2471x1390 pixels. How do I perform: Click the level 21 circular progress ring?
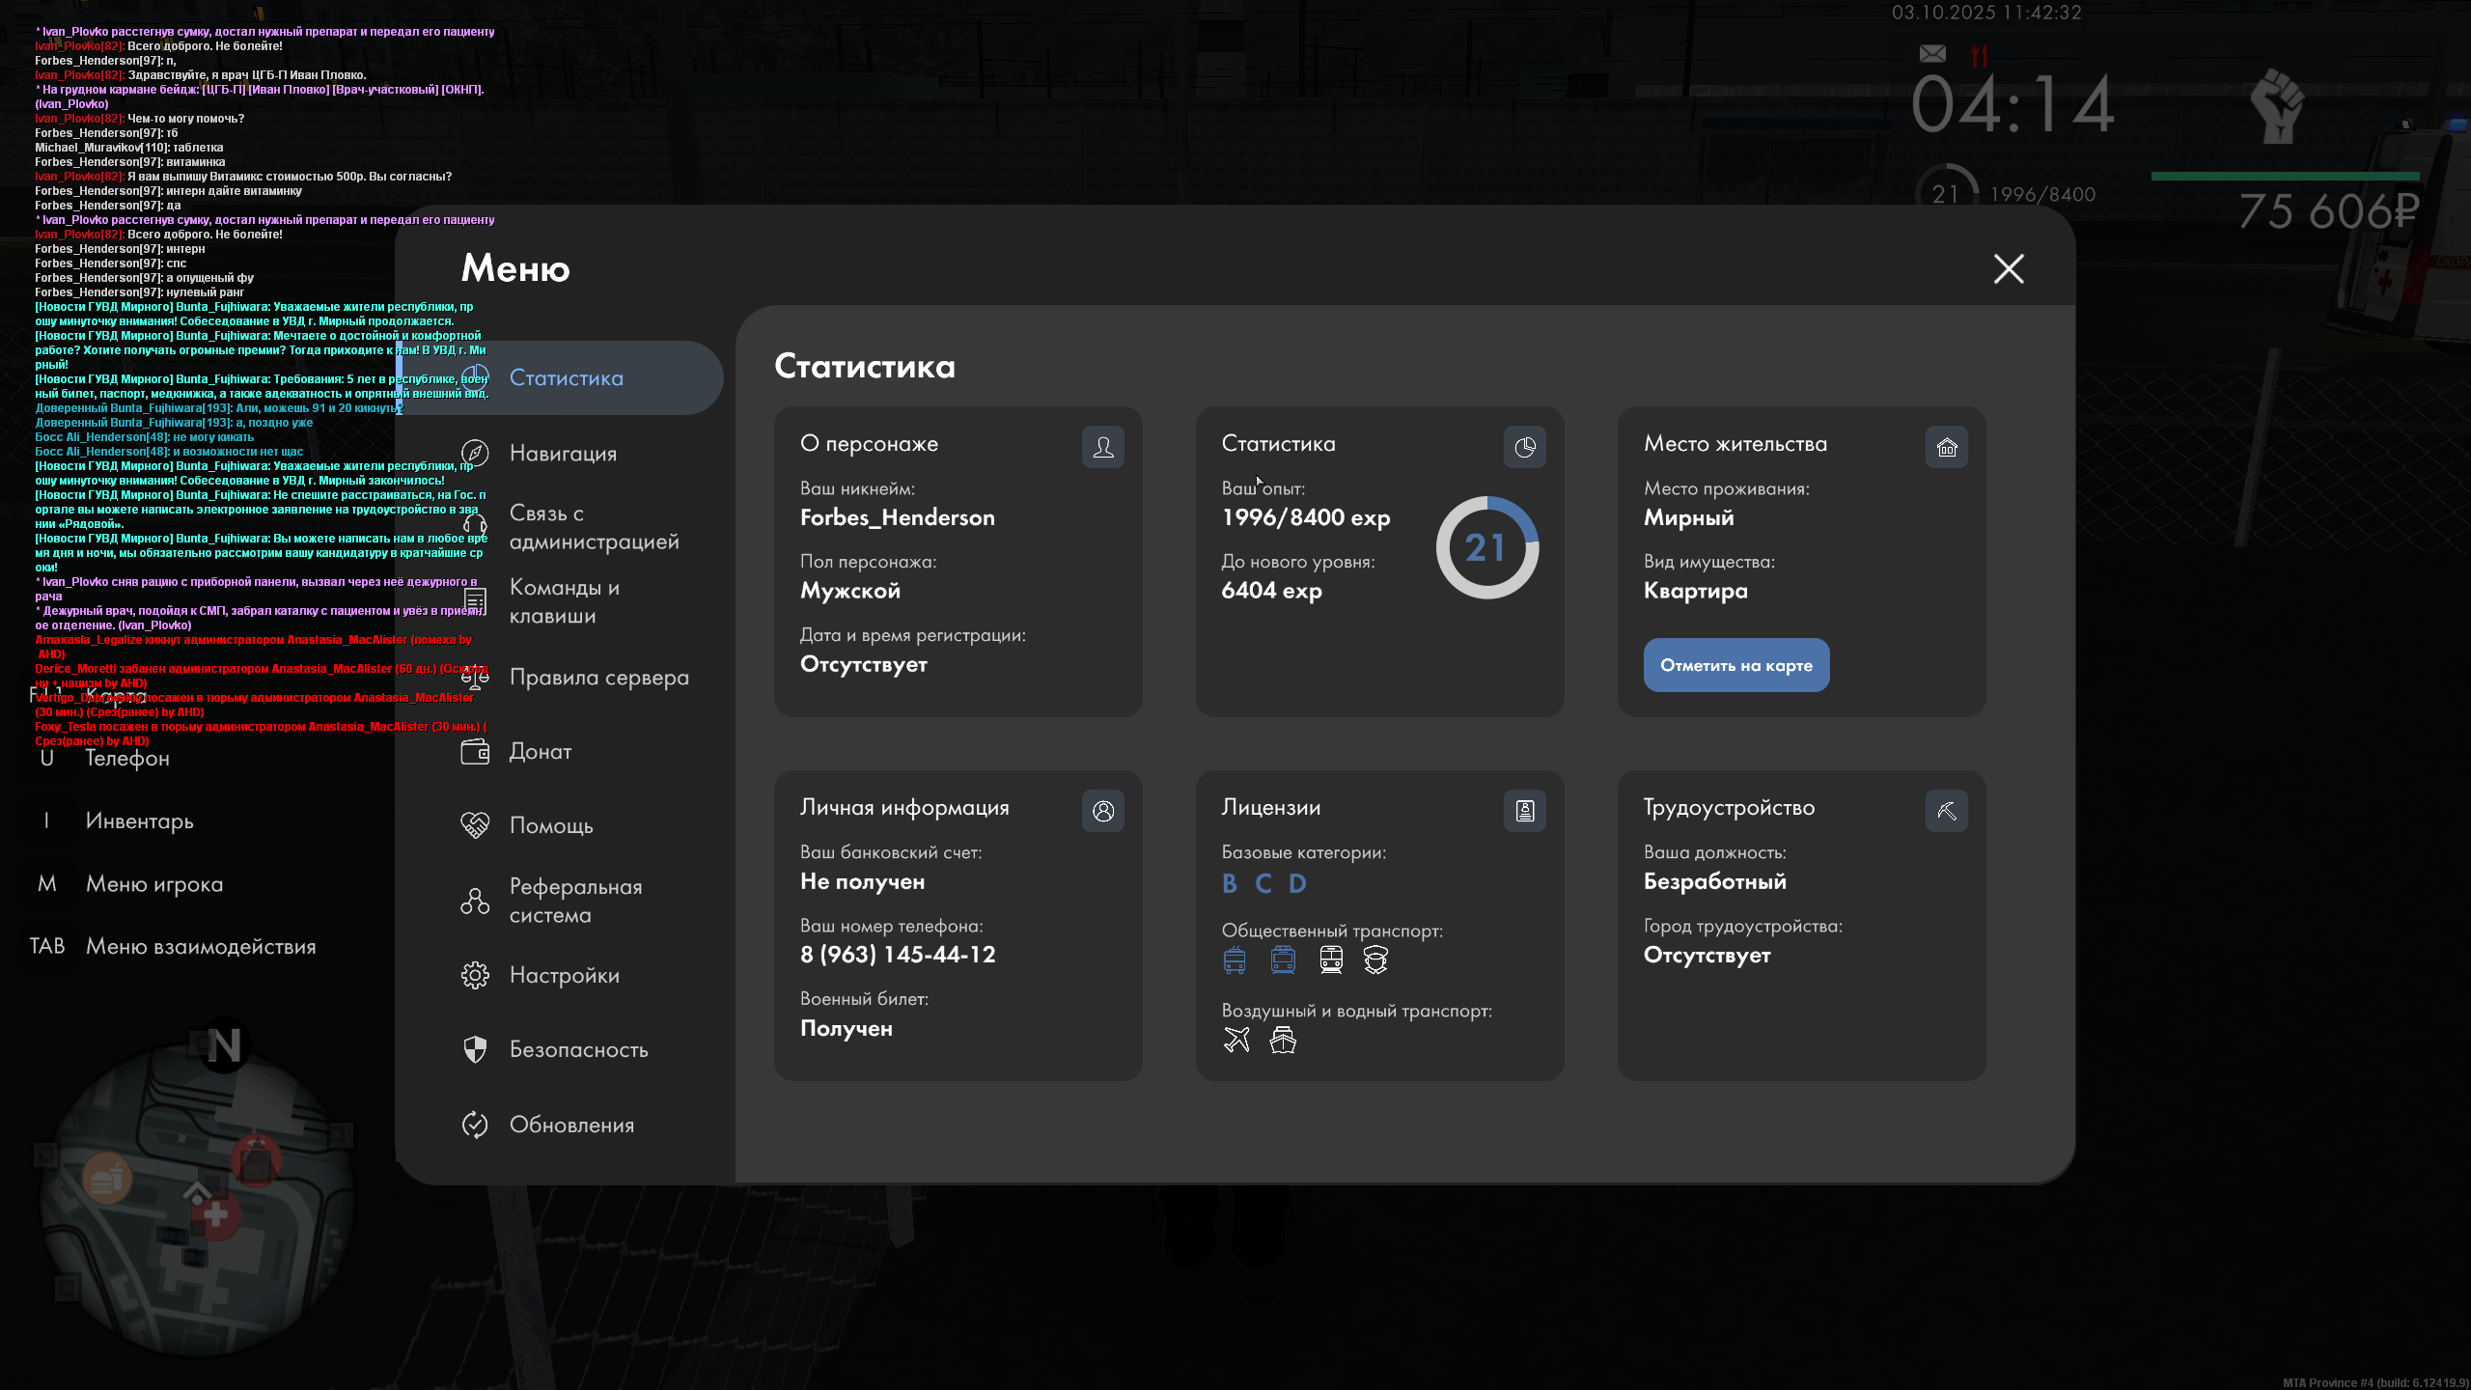(1486, 547)
